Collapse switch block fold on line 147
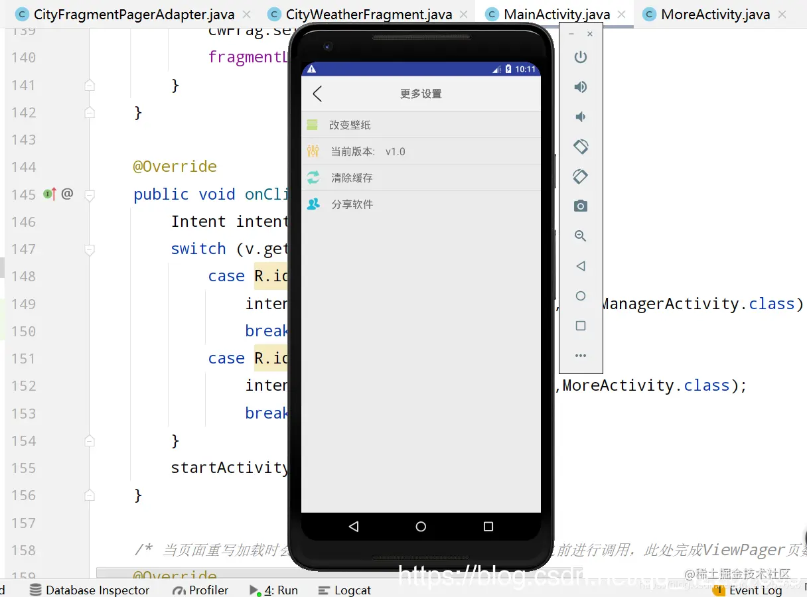The width and height of the screenshot is (807, 597). tap(90, 249)
